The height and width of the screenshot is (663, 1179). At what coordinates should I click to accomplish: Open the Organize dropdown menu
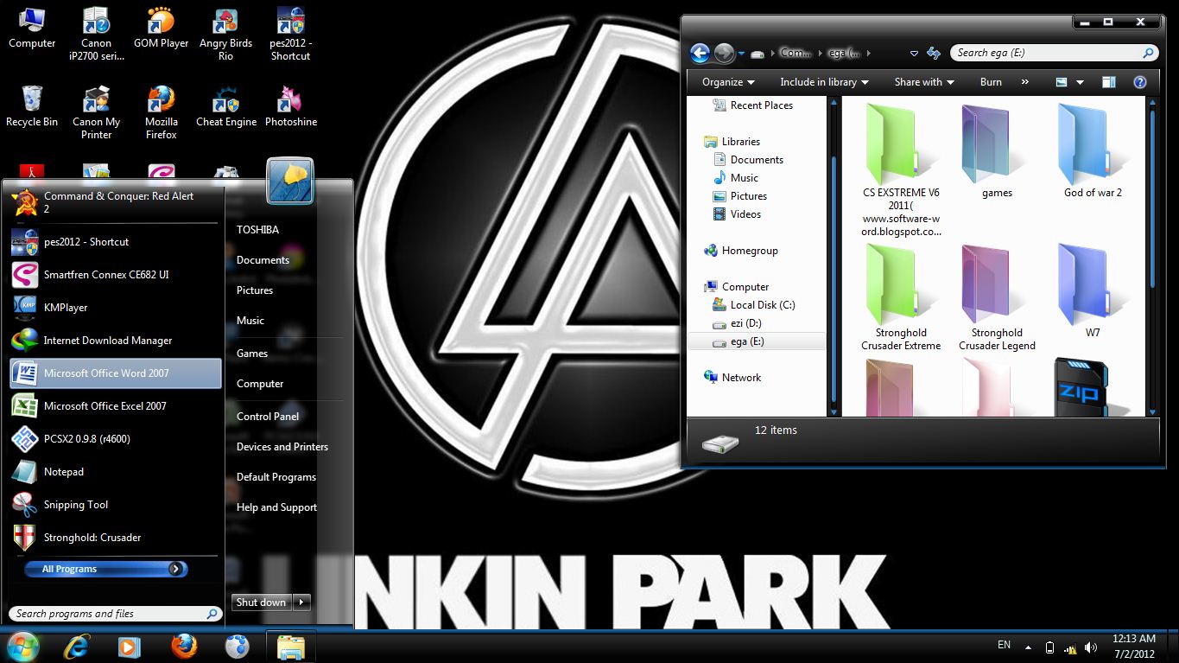(x=728, y=82)
